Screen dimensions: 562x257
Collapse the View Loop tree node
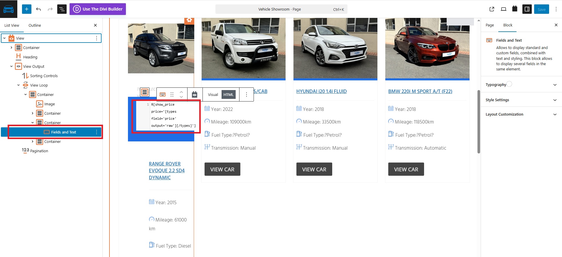[18, 85]
